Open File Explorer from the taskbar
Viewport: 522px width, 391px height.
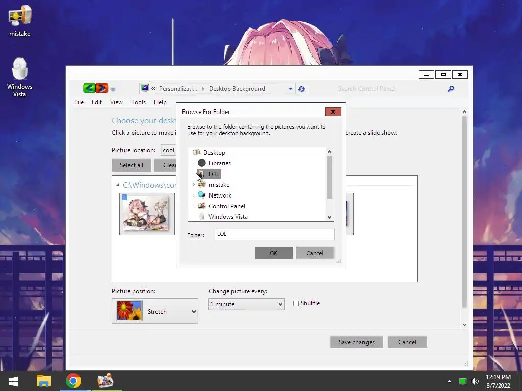click(x=44, y=381)
